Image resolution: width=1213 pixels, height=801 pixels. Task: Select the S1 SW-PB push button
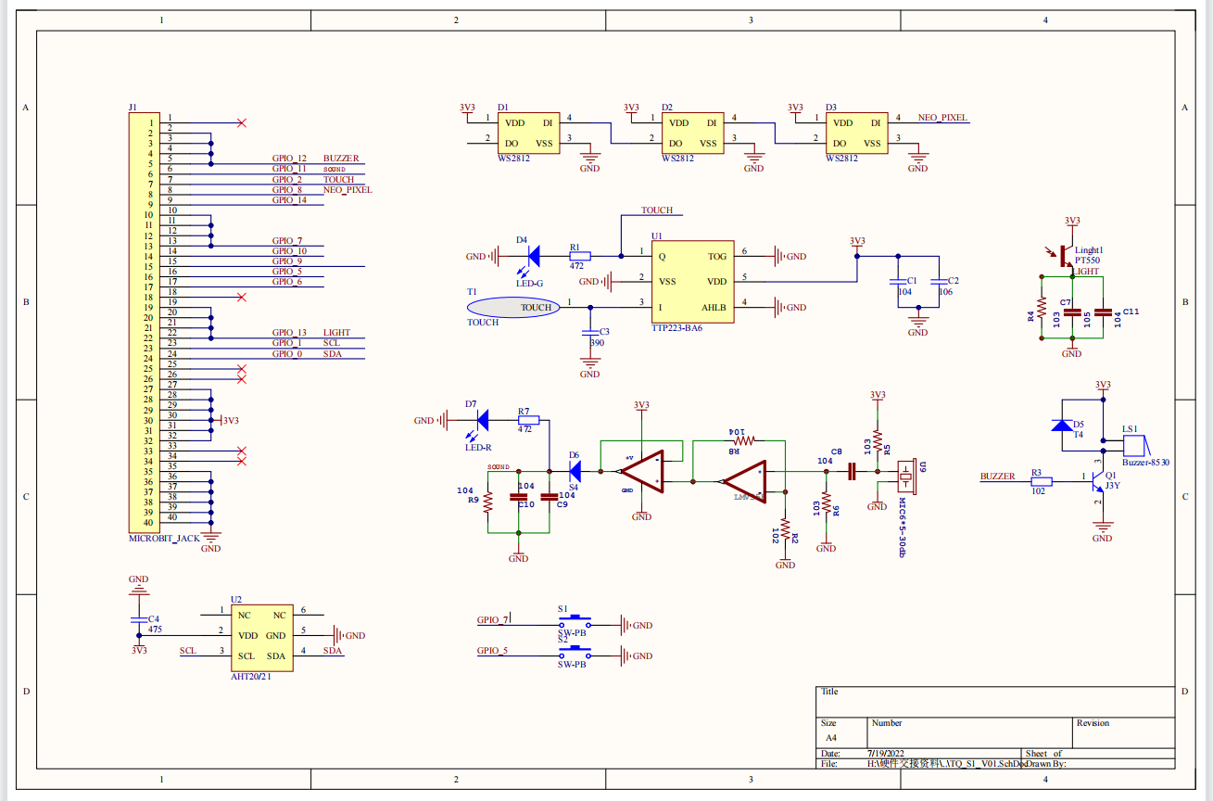click(575, 619)
